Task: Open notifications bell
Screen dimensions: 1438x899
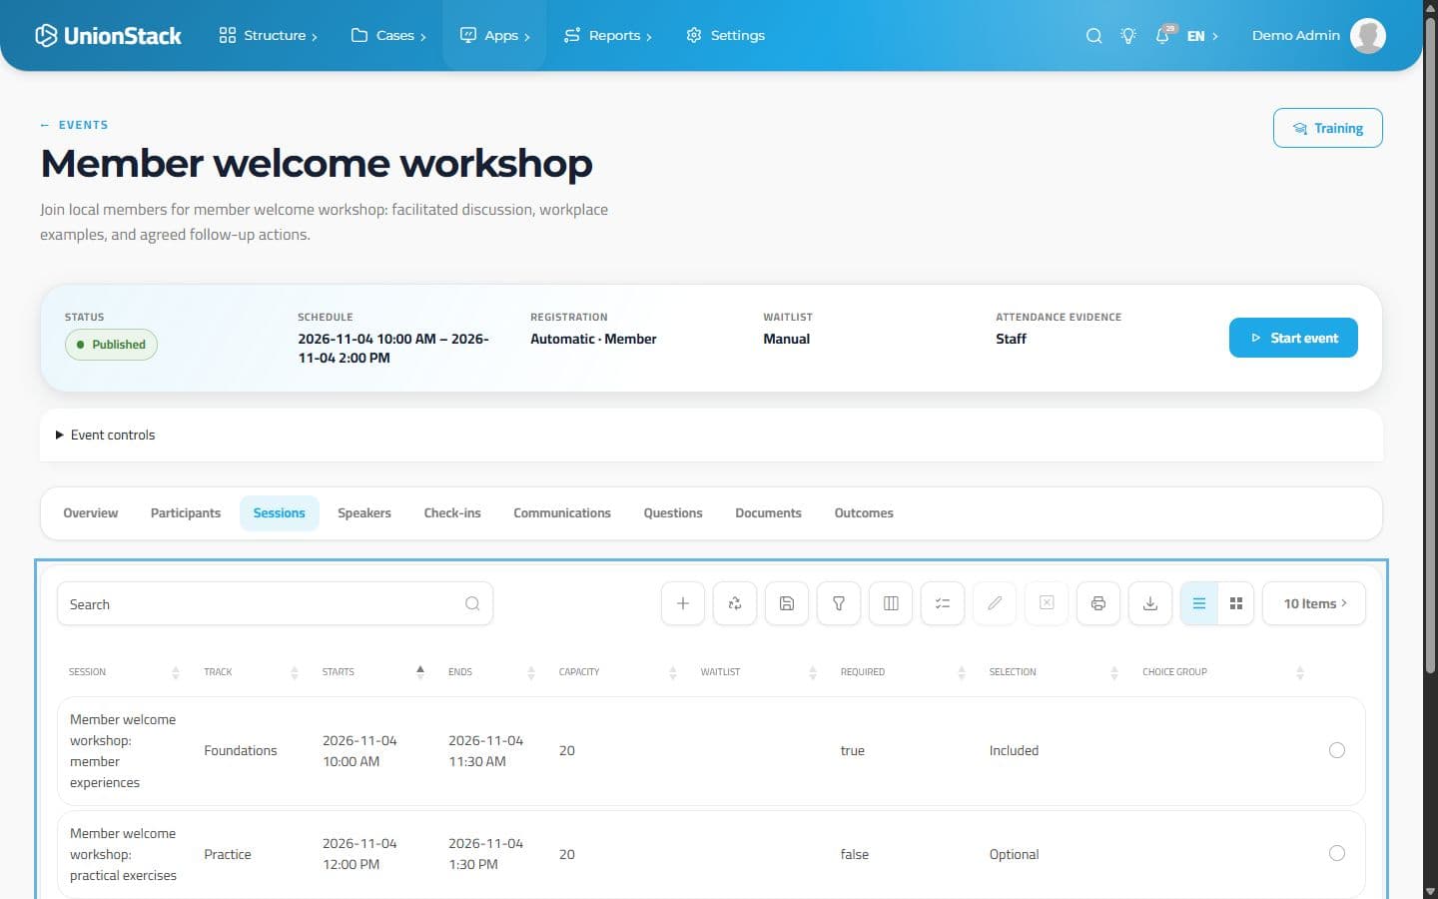Action: click(x=1163, y=36)
